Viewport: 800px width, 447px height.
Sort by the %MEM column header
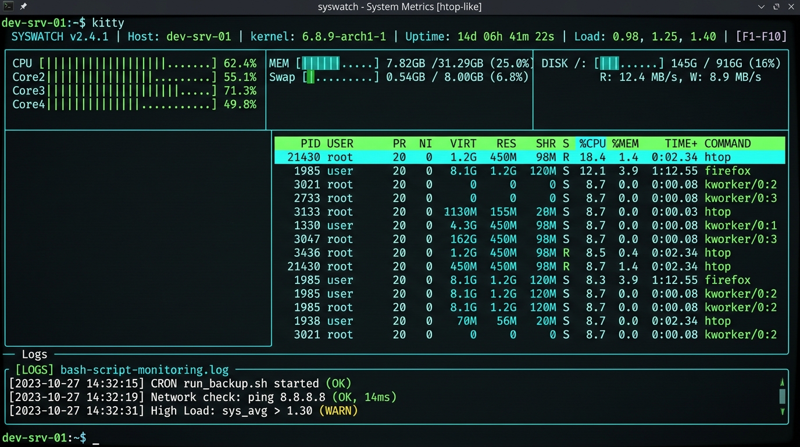pyautogui.click(x=625, y=143)
